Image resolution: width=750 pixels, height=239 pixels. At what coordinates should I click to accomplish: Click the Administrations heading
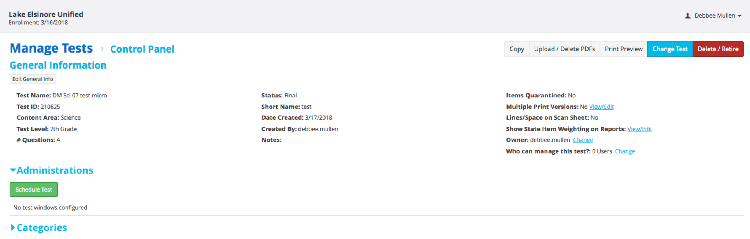coord(55,170)
